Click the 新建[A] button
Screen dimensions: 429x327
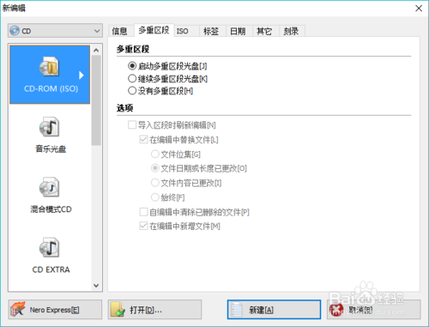point(274,310)
